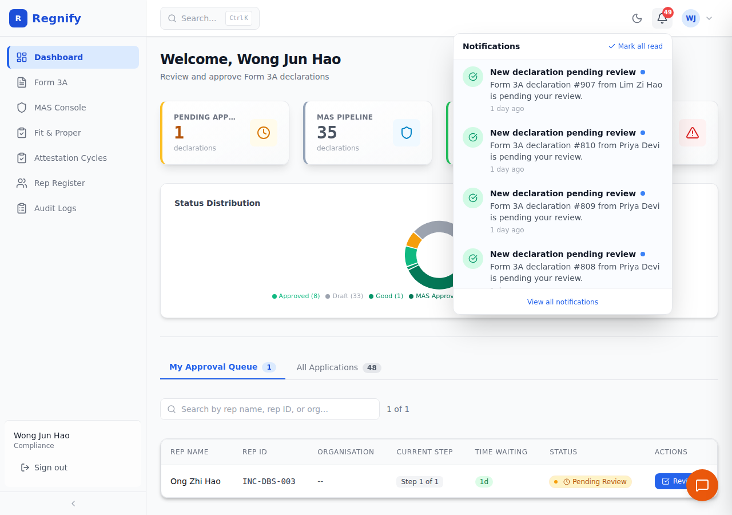732x515 pixels.
Task: Click the red warning triangle icon
Action: (693, 133)
